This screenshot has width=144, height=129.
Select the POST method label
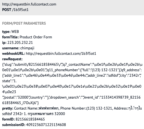tap(7, 10)
